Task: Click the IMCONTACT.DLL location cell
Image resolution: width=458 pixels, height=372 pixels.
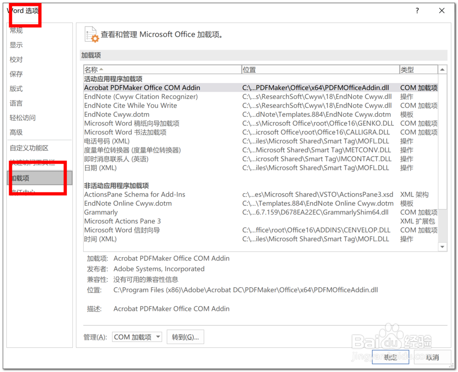Action: [x=316, y=159]
